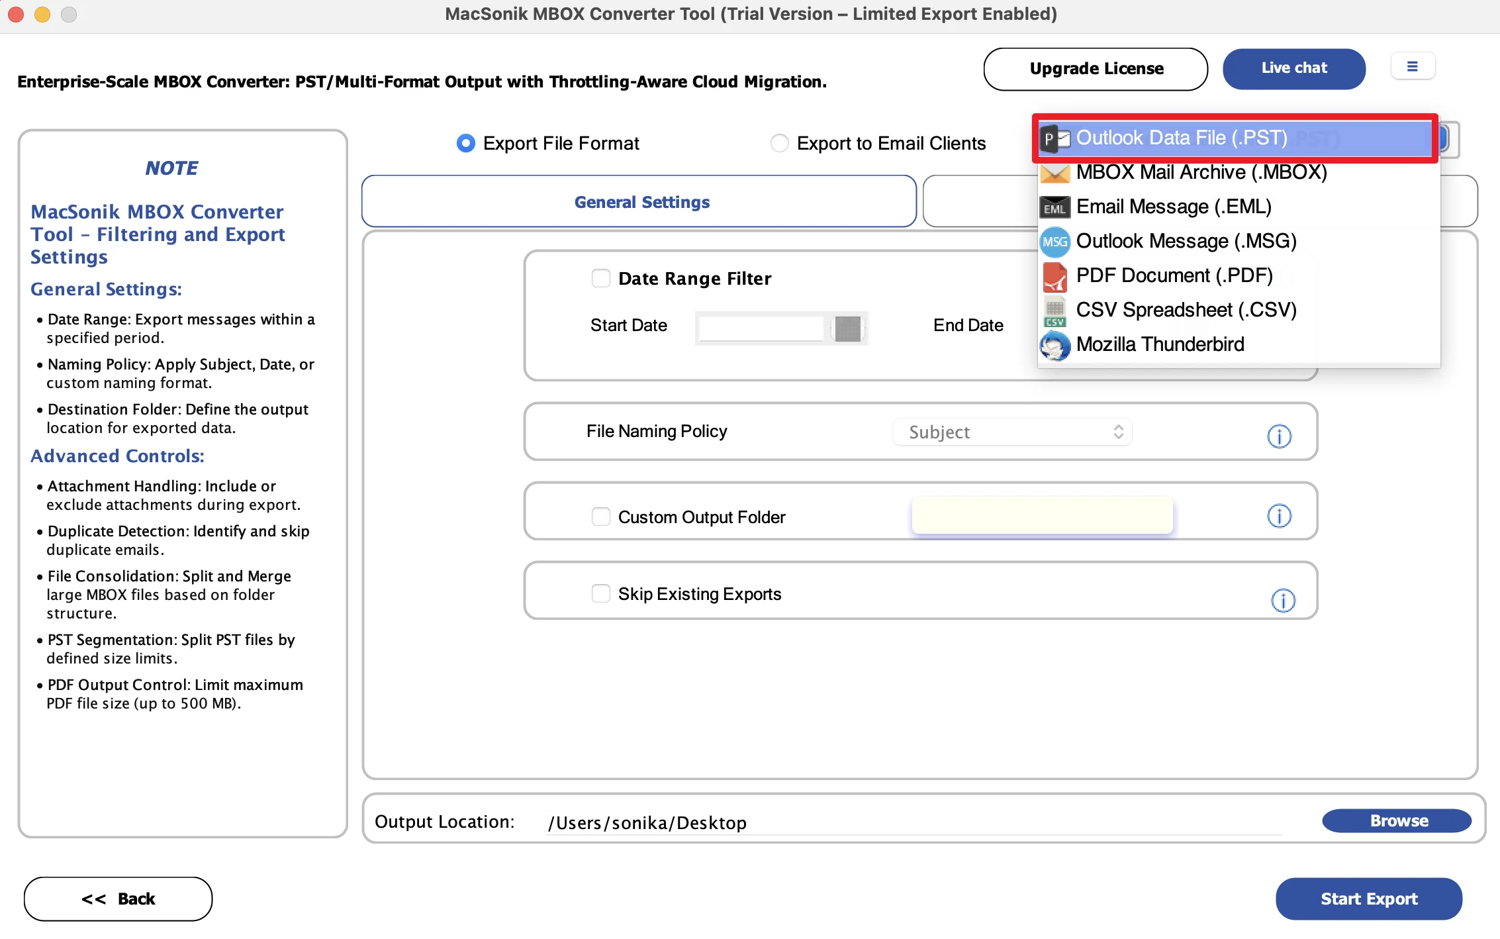The image size is (1500, 939).
Task: Enable the Custom Output Folder checkbox
Action: [601, 517]
